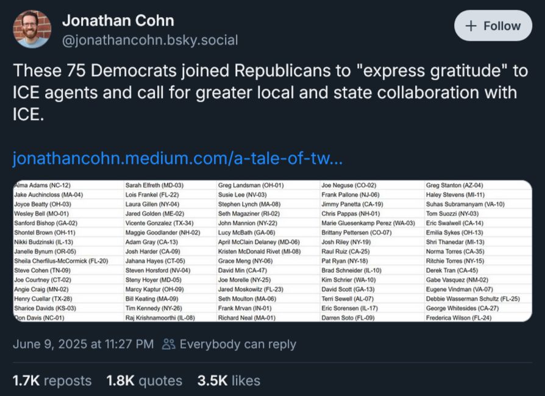The image size is (545, 396).
Task: View the 3.5K likes list
Action: point(228,380)
